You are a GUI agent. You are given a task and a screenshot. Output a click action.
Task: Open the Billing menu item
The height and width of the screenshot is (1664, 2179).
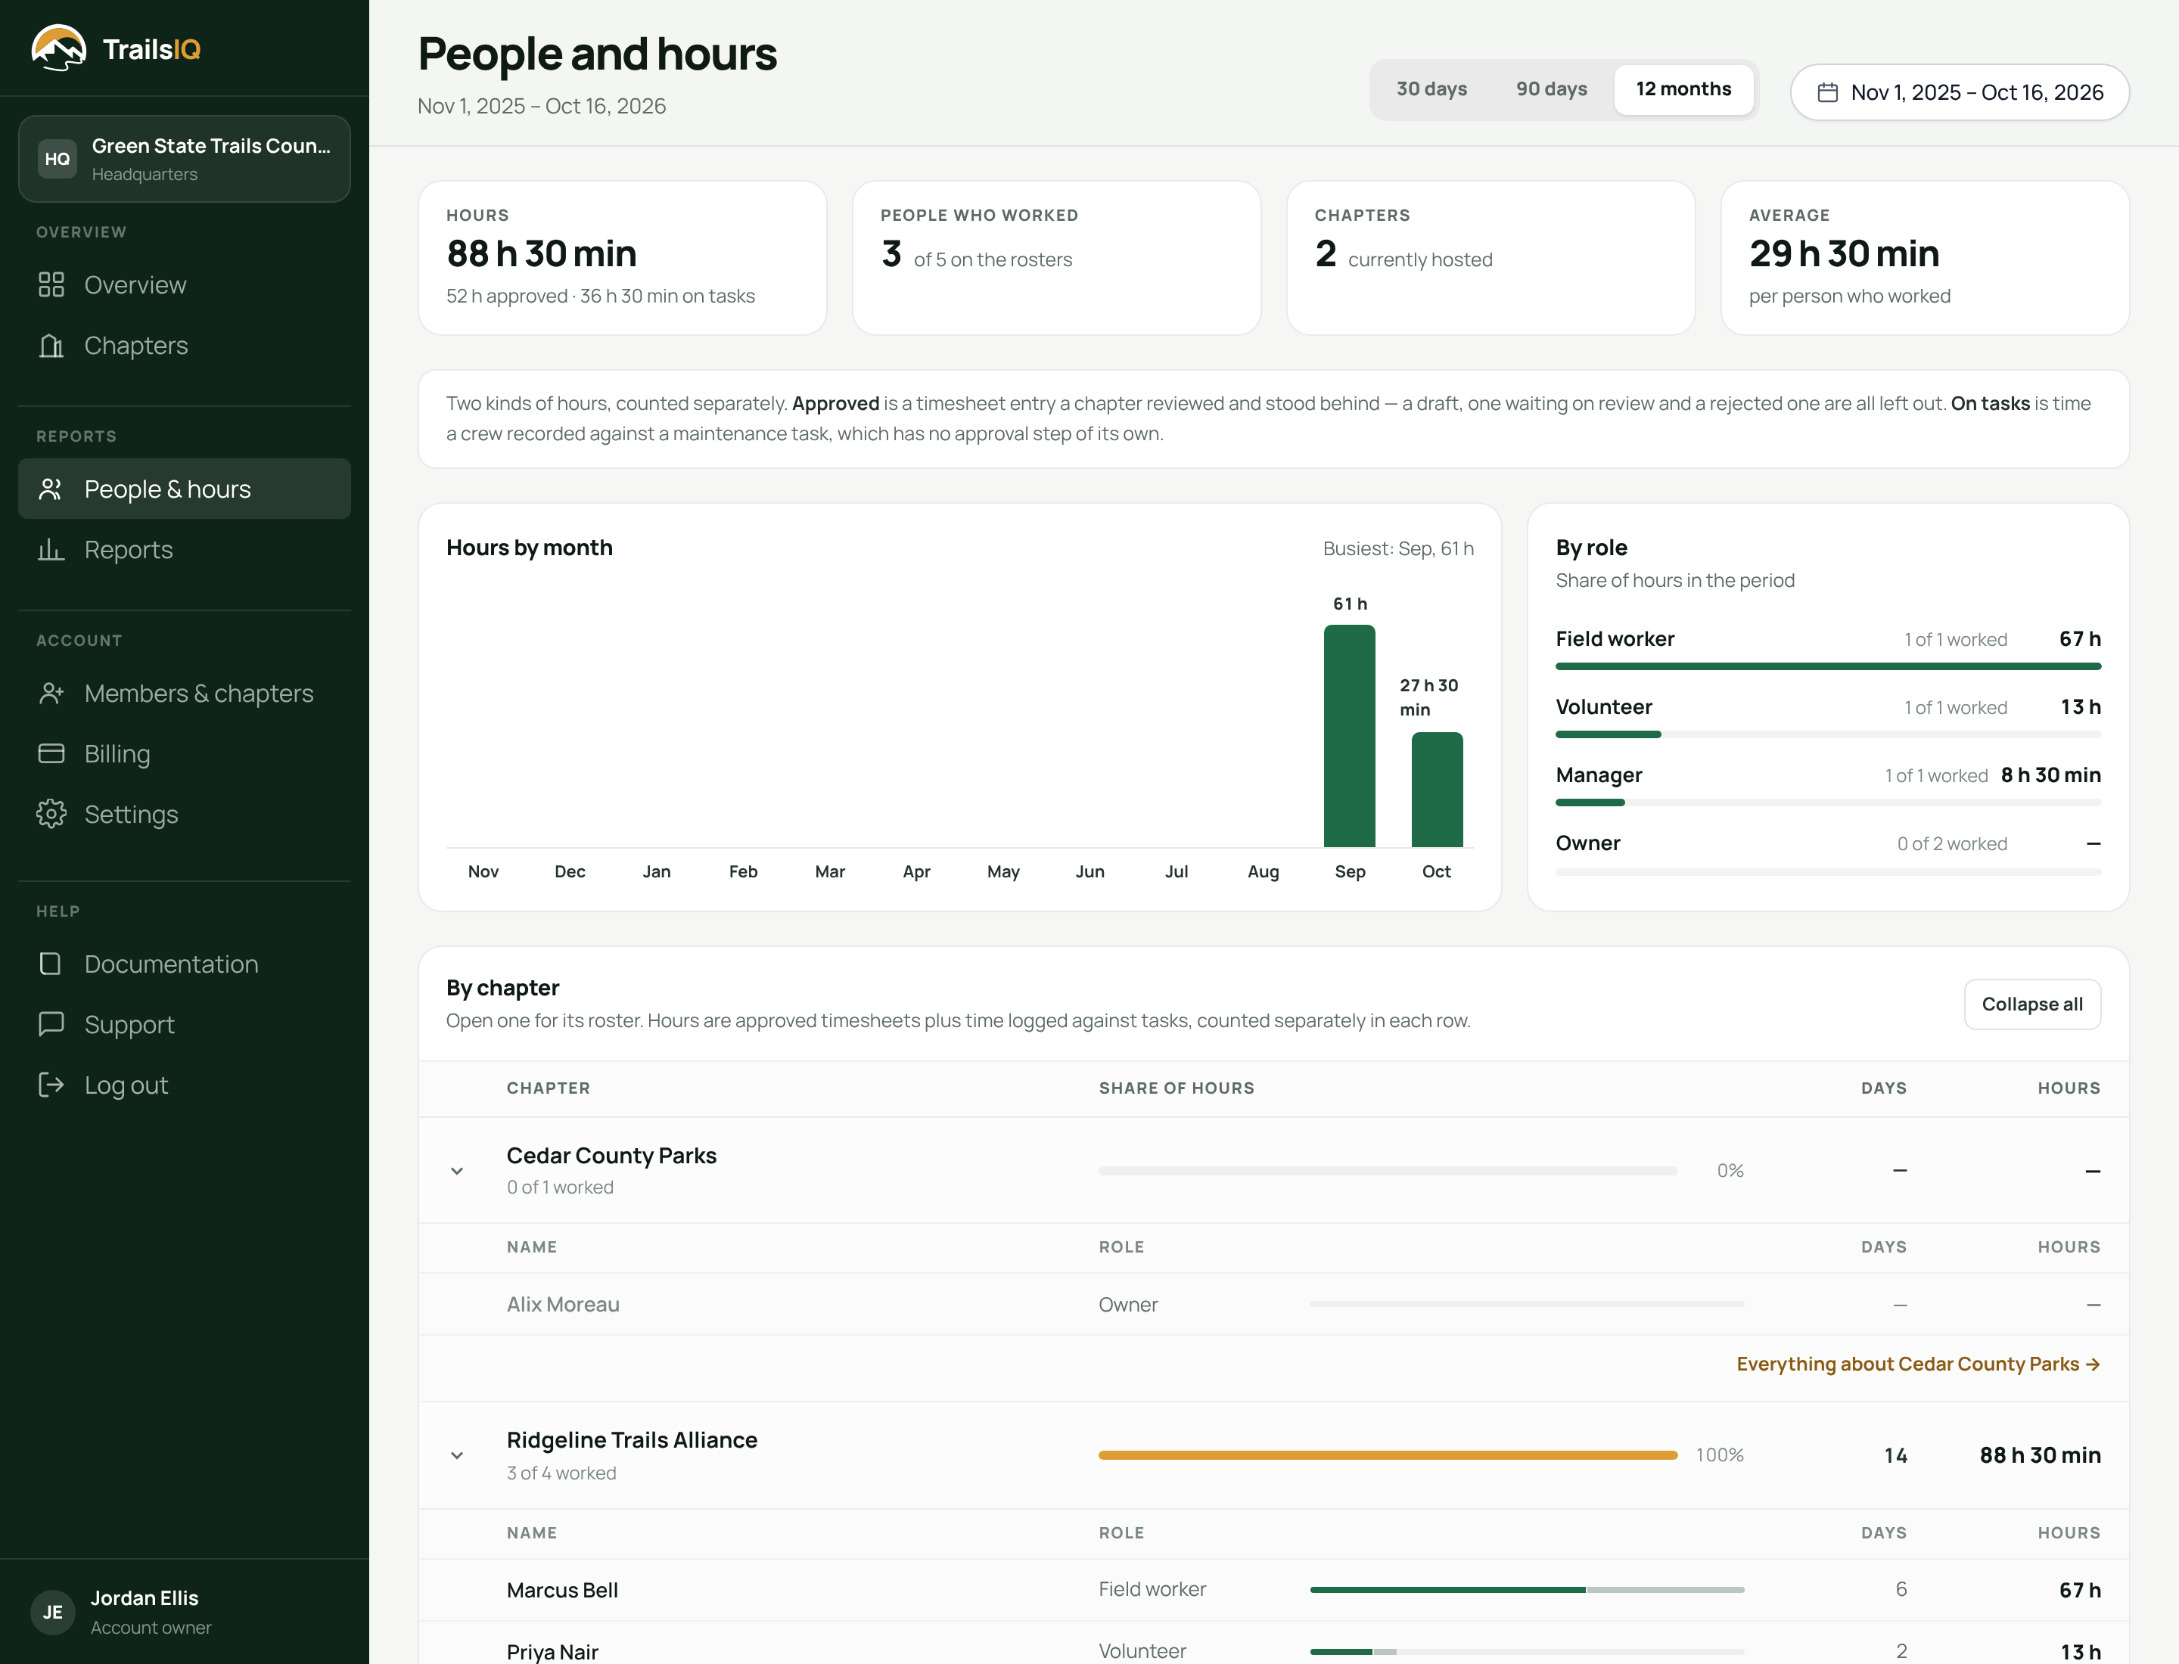point(185,754)
